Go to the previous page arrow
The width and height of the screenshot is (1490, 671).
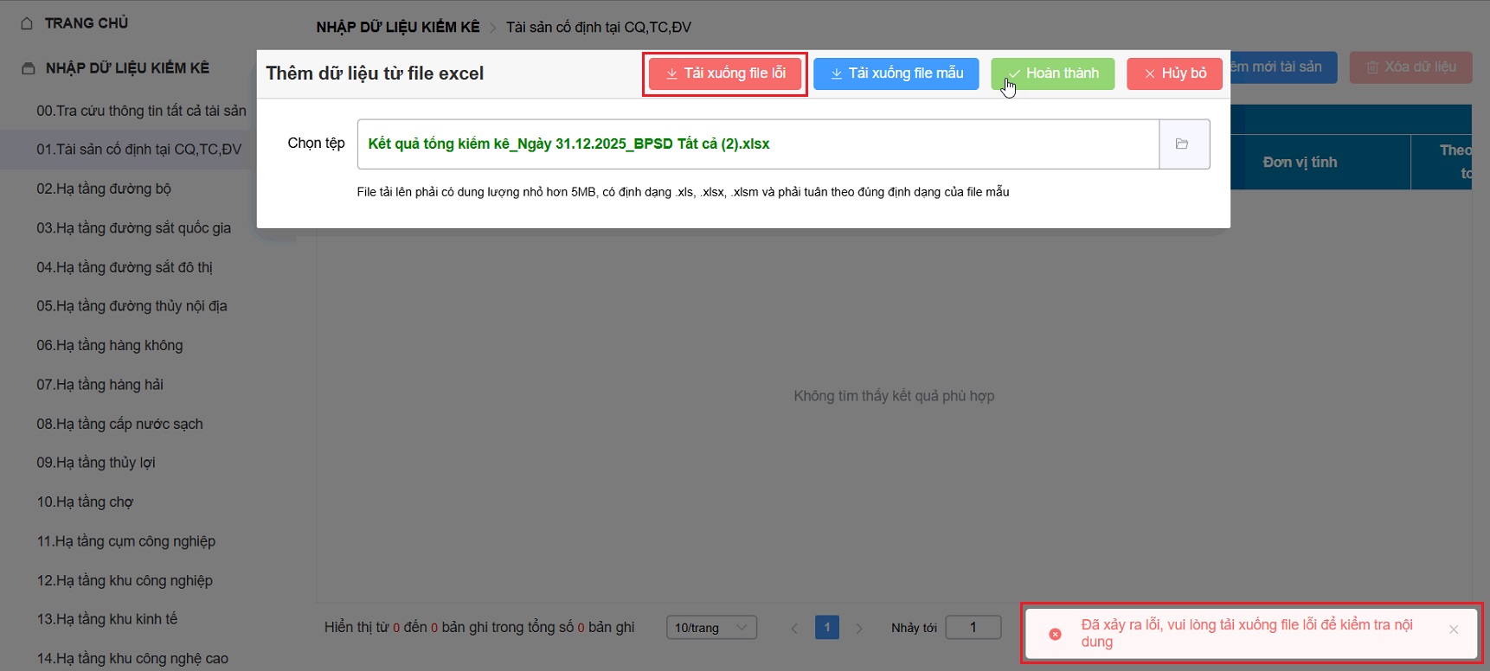click(794, 628)
